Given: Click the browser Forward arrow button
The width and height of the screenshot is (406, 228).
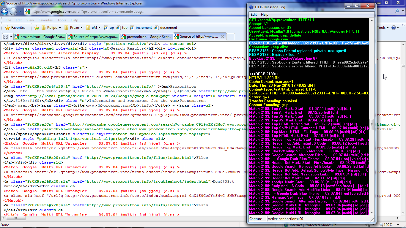Looking at the screenshot, I should pyautogui.click(x=13, y=12).
